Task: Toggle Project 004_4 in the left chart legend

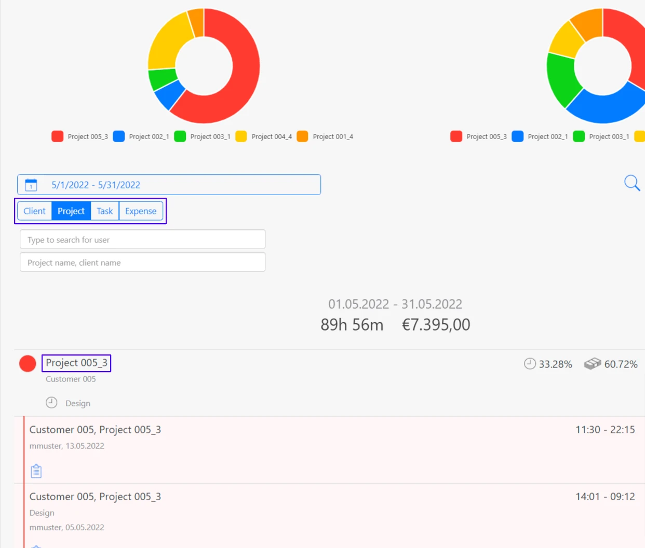Action: click(270, 136)
